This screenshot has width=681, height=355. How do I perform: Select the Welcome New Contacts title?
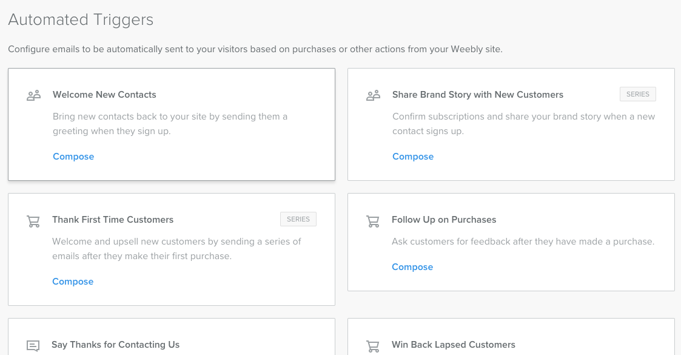click(104, 95)
